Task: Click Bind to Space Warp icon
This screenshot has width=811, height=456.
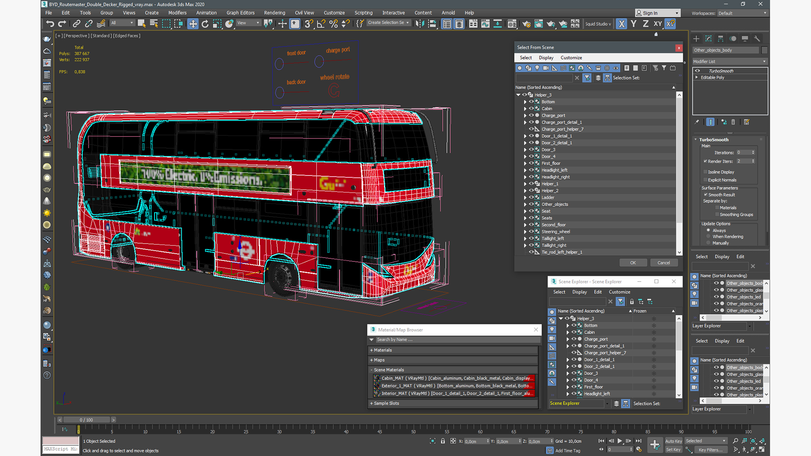Action: [101, 24]
